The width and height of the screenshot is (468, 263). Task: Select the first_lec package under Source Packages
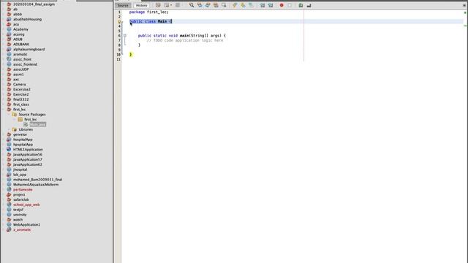pyautogui.click(x=31, y=120)
